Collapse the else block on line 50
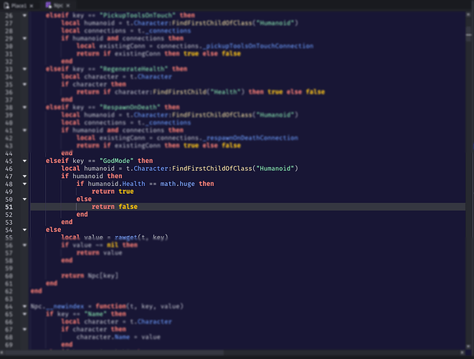Screen dimensions: 474x359 (x=24, y=199)
